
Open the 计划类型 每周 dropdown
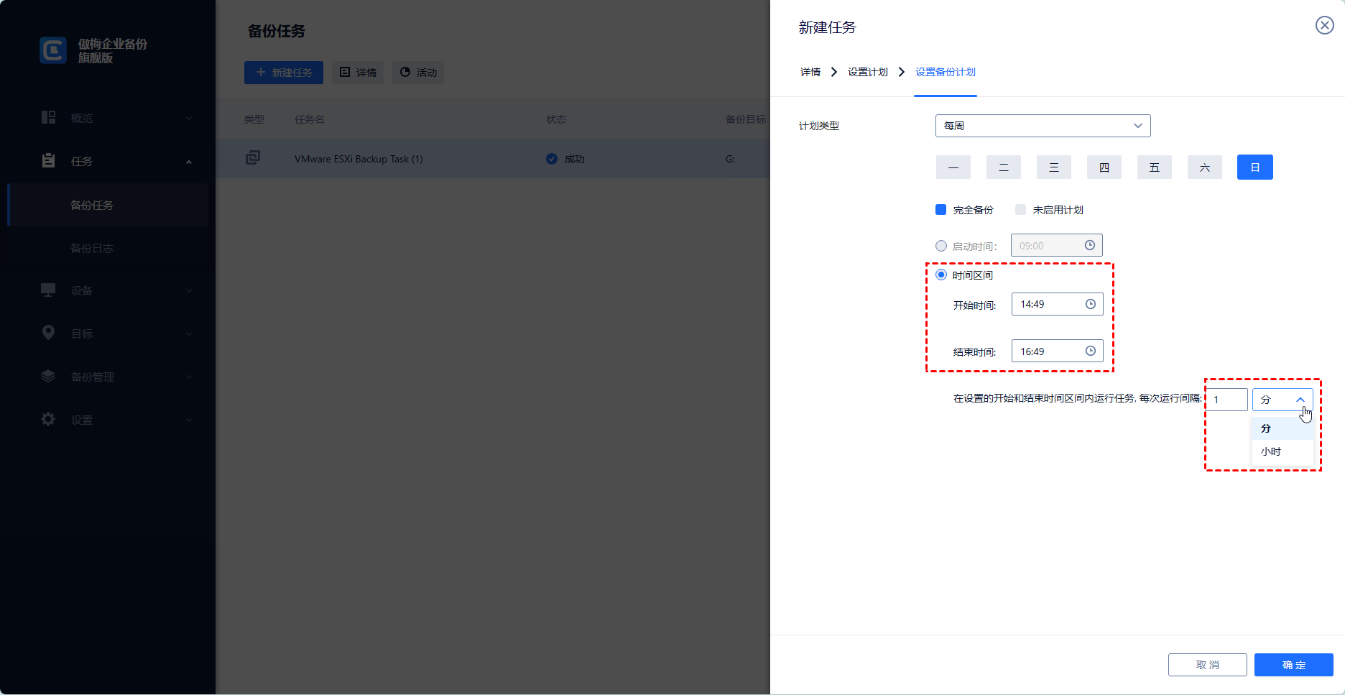(x=1043, y=126)
